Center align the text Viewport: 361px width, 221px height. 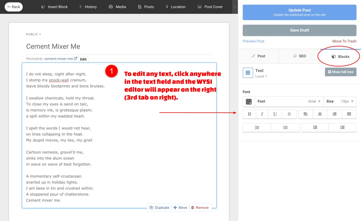click(x=320, y=114)
